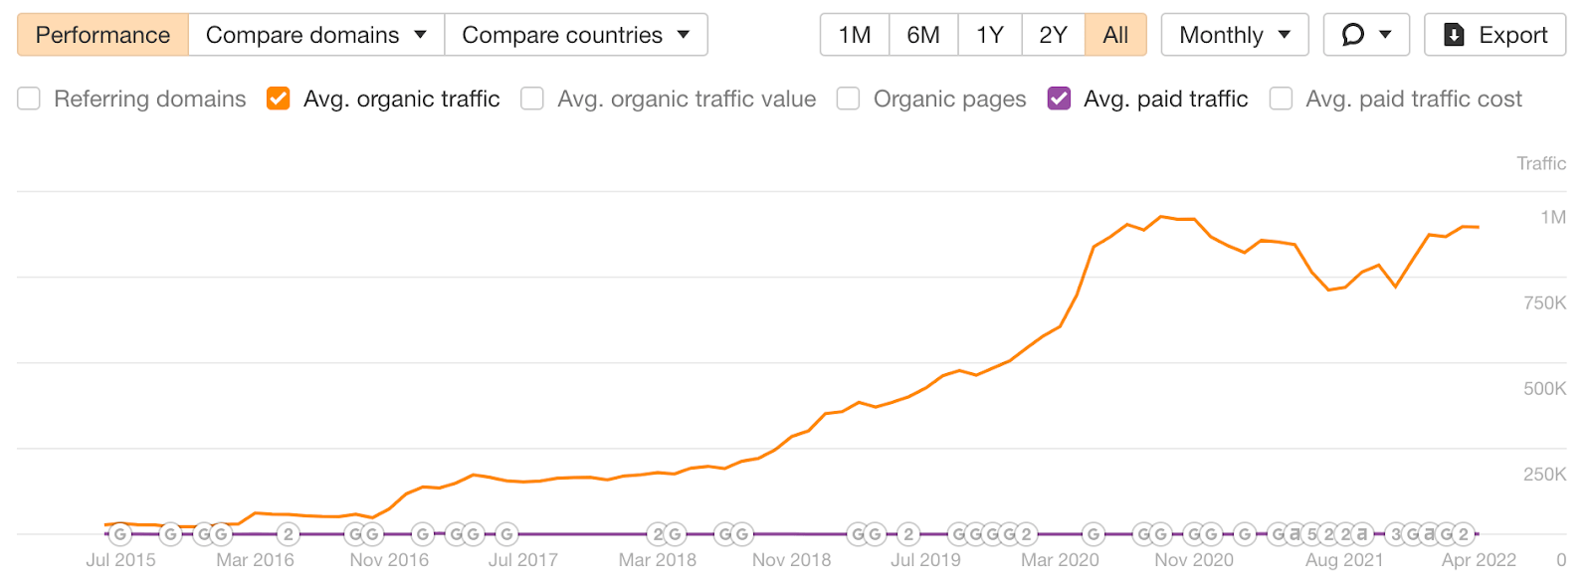
Task: Click the Traffic axis title
Action: coord(1541,163)
